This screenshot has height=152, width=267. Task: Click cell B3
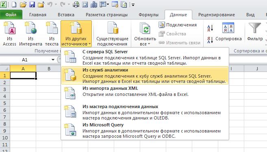pyautogui.click(x=49, y=89)
